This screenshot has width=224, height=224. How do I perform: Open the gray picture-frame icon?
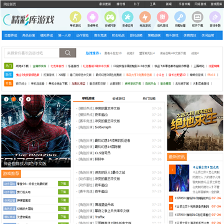point(197,17)
